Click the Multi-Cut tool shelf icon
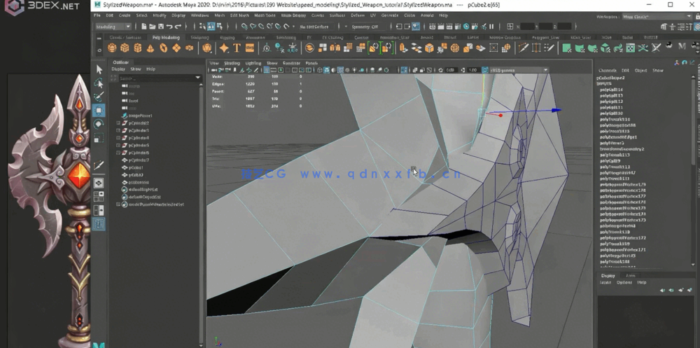 [523, 48]
